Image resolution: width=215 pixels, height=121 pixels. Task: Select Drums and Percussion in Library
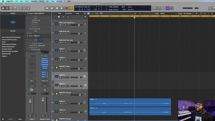pyautogui.click(x=9, y=40)
